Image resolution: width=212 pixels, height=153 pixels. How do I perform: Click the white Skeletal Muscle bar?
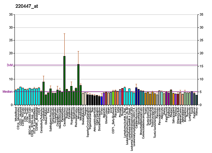(83, 99)
